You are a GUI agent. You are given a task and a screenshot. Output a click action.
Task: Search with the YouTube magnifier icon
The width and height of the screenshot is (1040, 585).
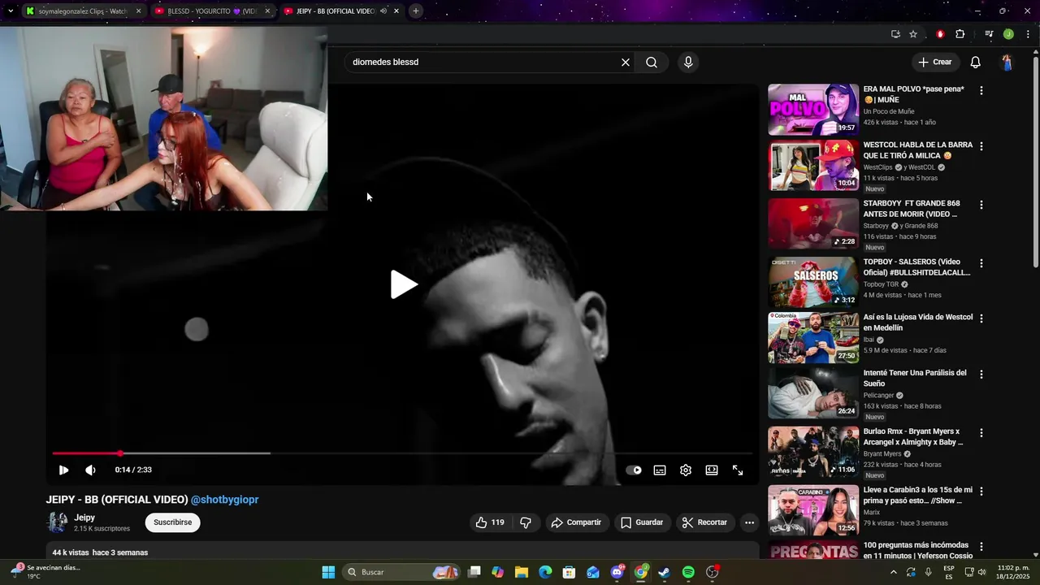(652, 63)
